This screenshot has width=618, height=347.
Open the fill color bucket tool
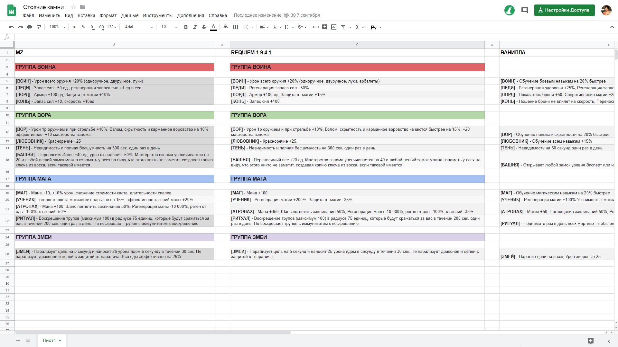(226, 27)
